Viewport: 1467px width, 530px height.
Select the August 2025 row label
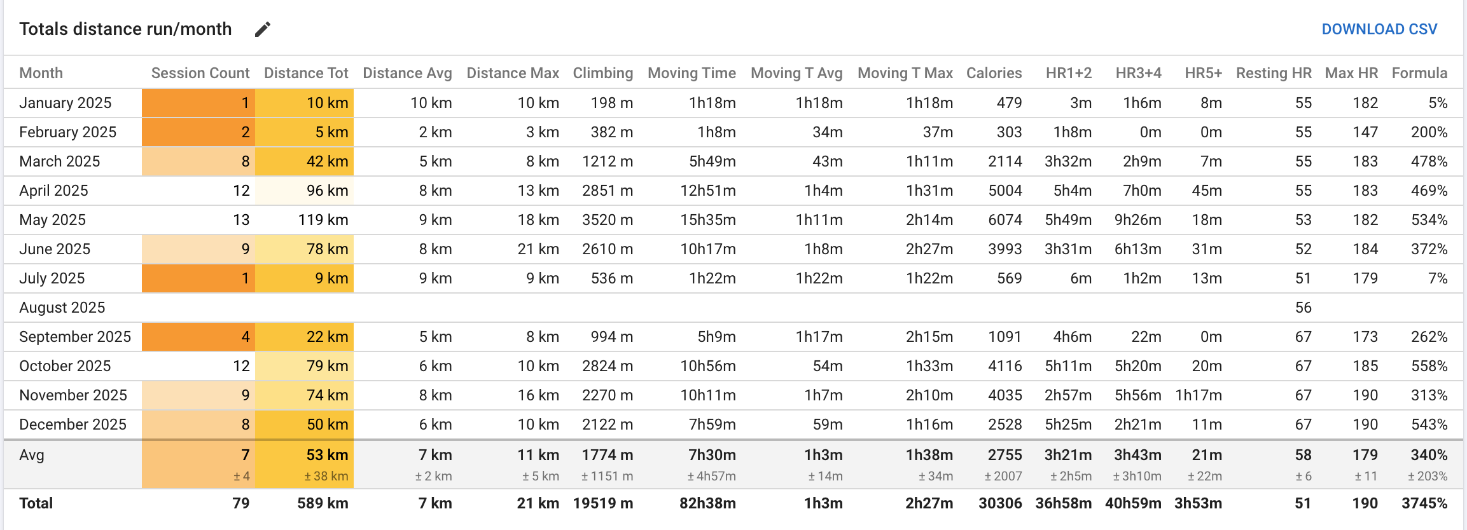pos(62,307)
